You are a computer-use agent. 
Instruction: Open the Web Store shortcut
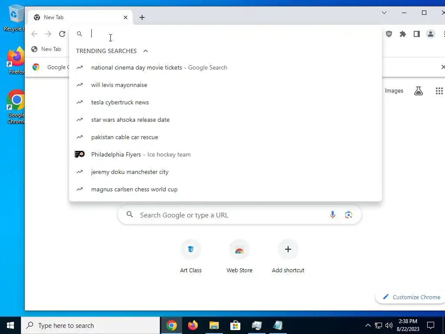[239, 257]
